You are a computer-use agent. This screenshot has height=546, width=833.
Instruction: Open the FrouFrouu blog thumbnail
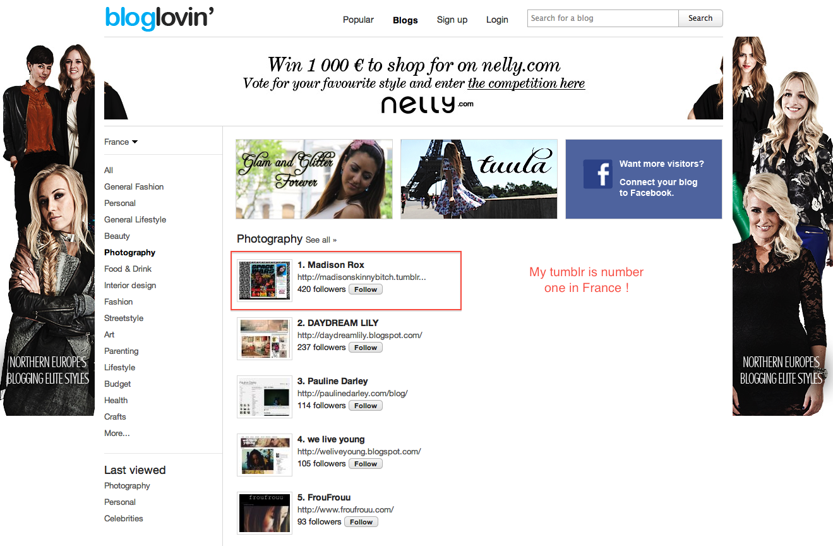(x=264, y=513)
